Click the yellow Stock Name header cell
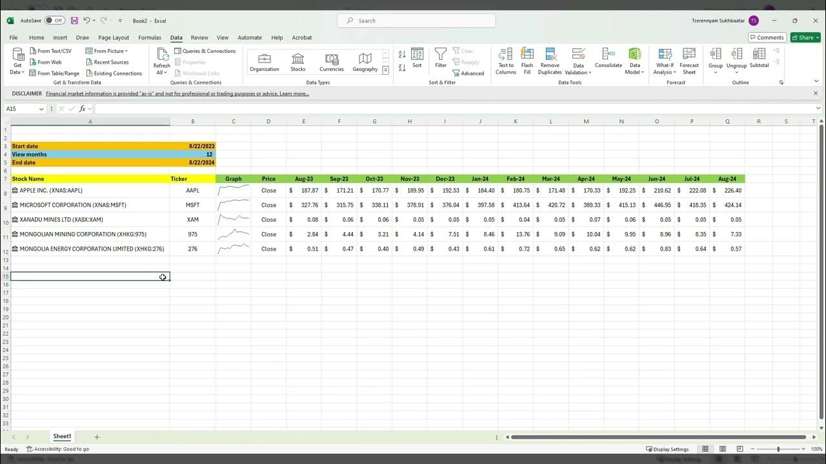 90,179
